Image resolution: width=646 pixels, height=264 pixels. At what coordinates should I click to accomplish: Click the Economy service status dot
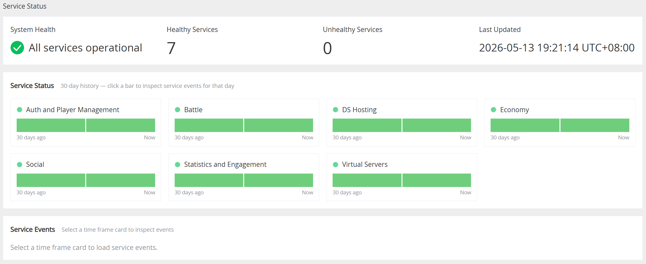[493, 110]
